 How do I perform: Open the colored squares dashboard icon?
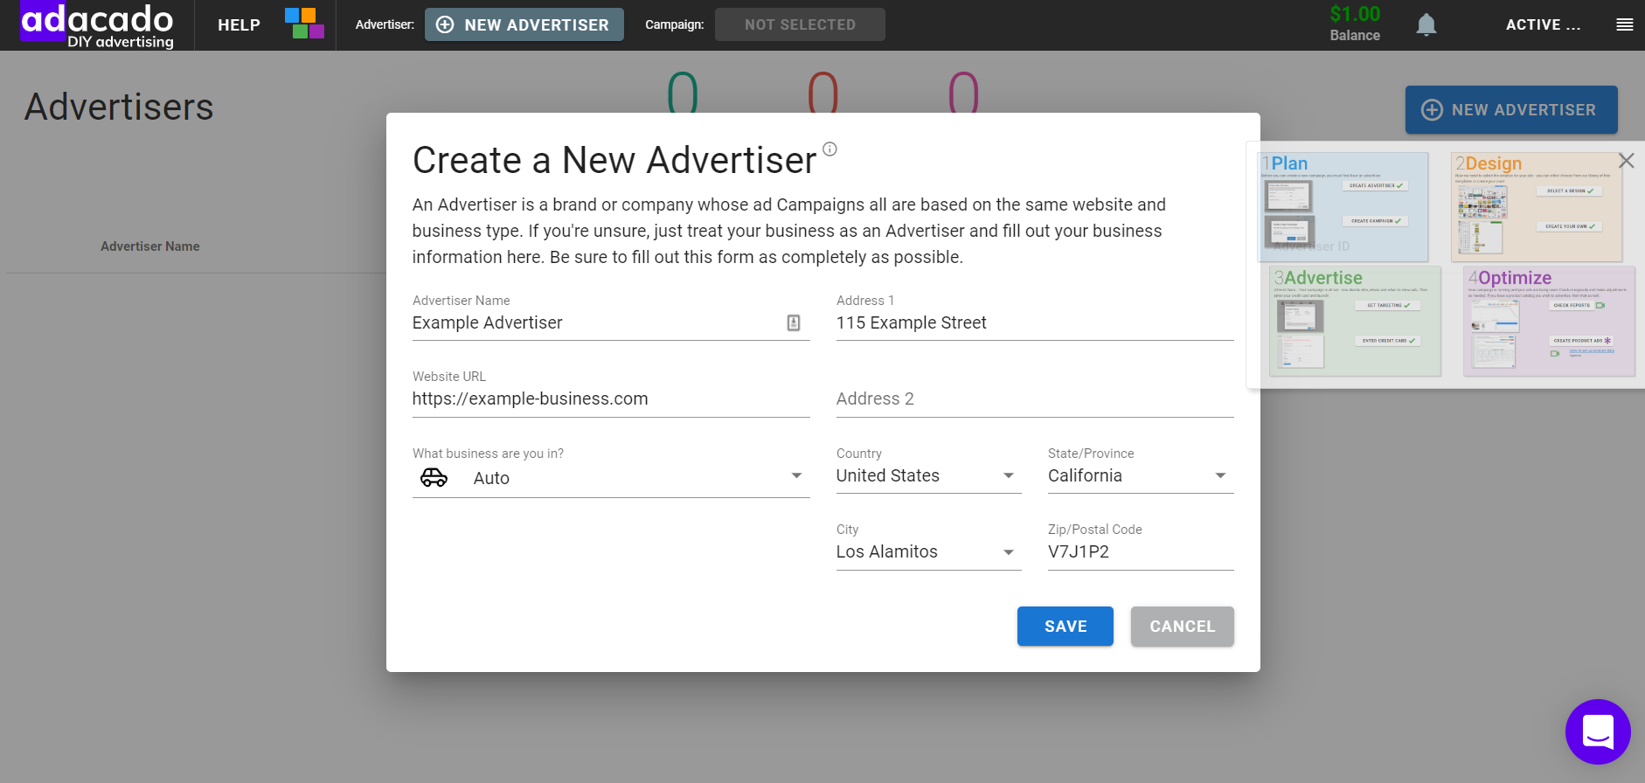click(304, 24)
